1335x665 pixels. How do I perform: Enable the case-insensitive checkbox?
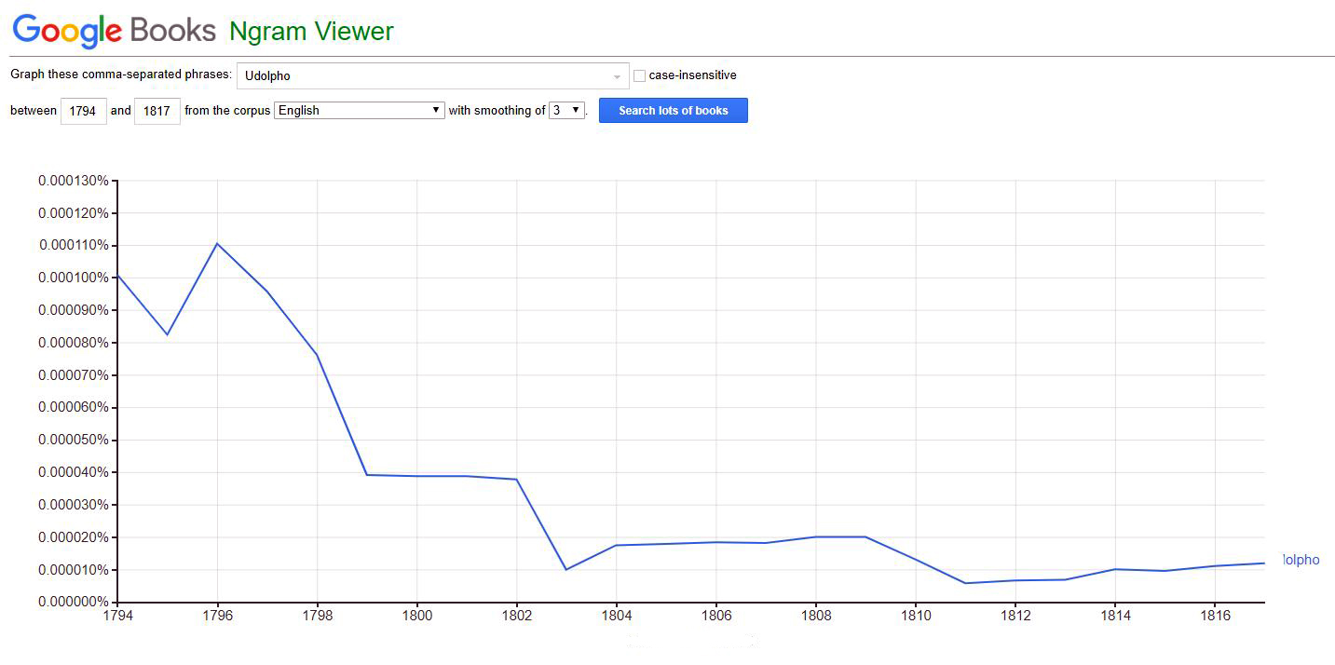640,75
